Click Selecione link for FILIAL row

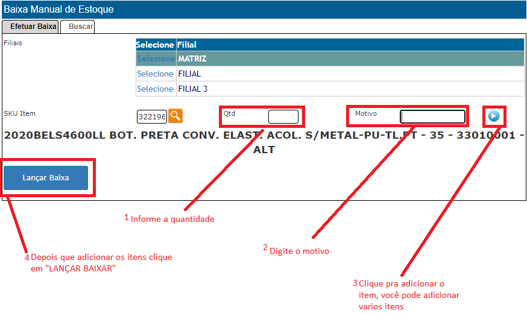click(155, 74)
